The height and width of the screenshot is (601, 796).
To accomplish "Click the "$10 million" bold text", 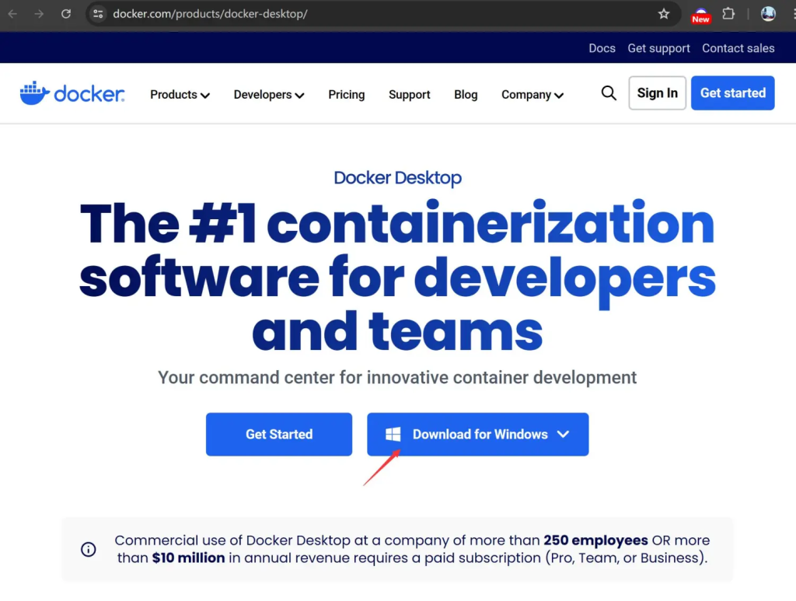I will [x=188, y=558].
